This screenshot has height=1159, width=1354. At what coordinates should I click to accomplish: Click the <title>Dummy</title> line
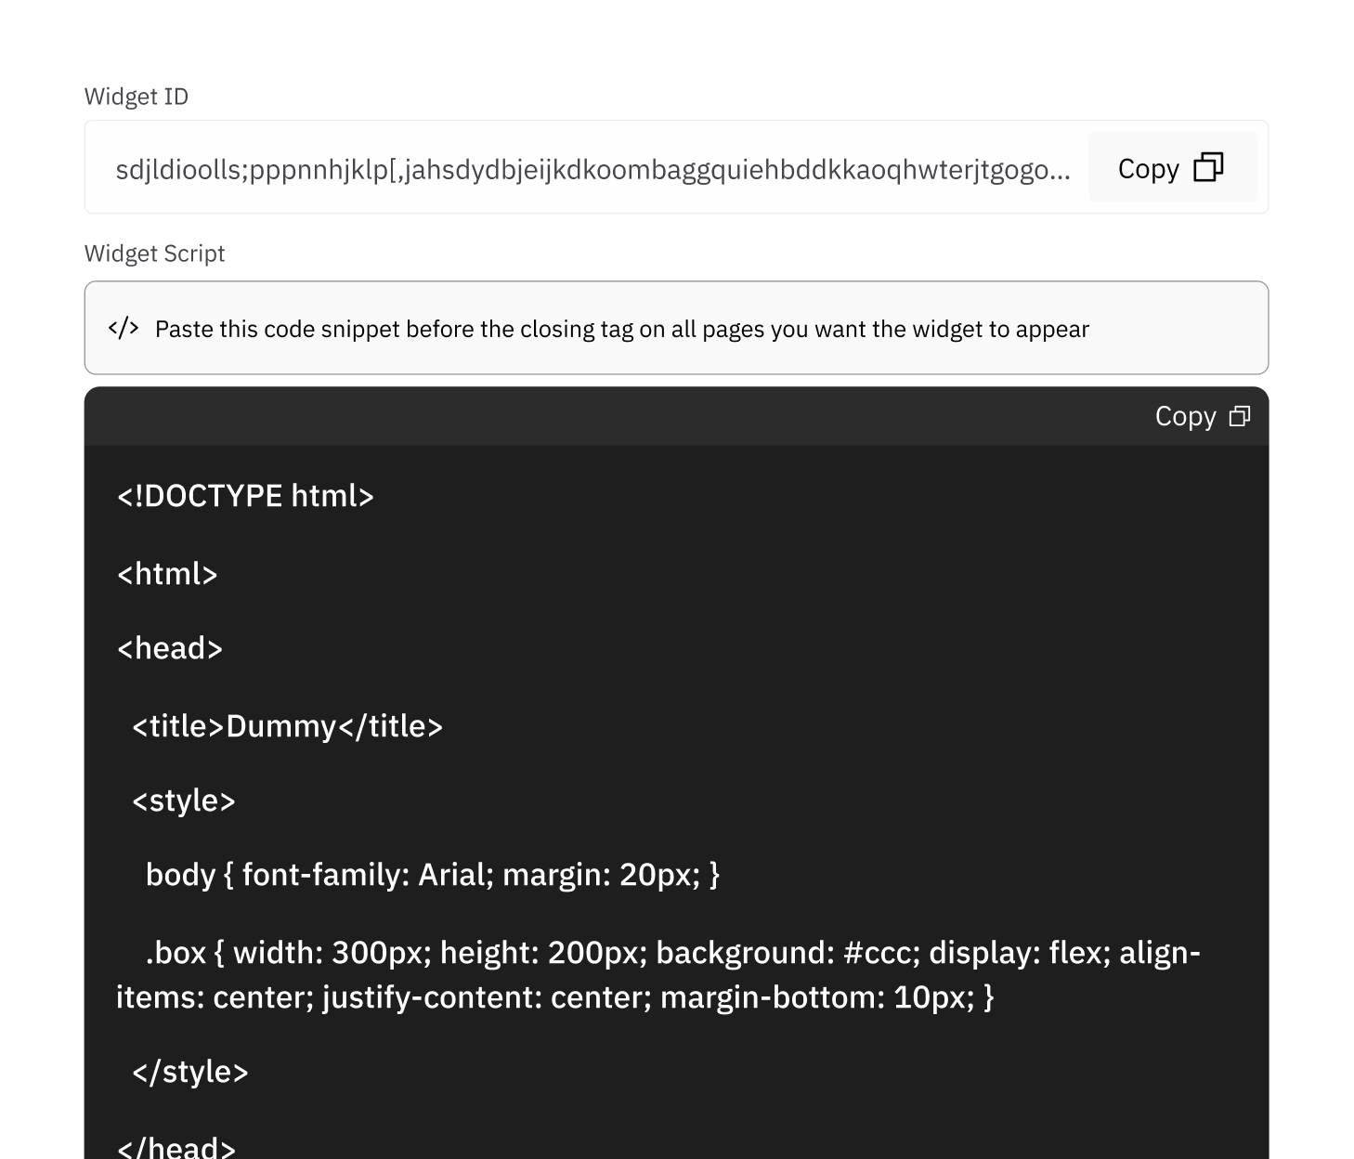point(288,726)
